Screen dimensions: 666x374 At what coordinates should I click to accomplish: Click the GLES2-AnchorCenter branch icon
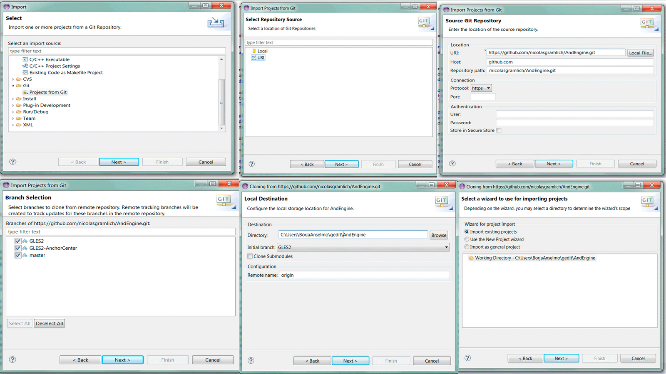click(25, 248)
